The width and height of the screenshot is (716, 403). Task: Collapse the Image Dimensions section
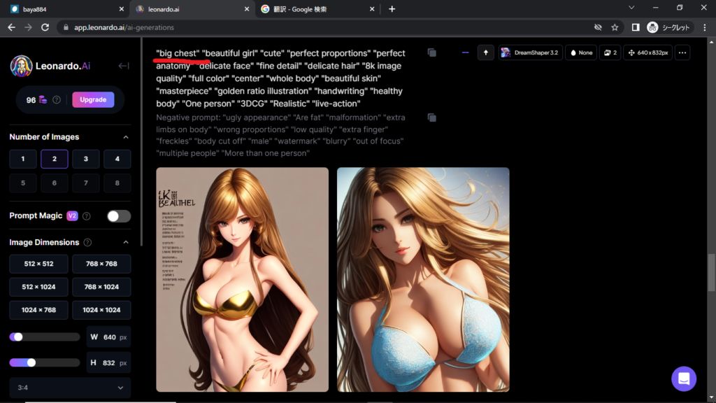(126, 243)
